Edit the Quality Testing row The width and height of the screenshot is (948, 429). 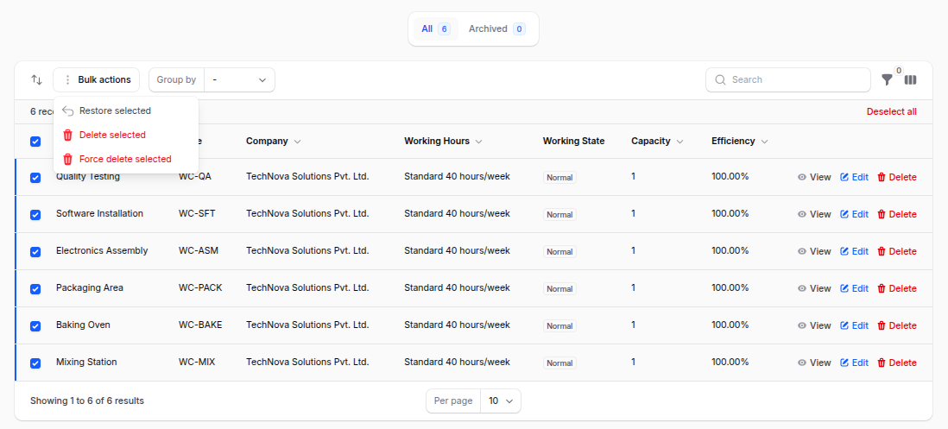(854, 177)
